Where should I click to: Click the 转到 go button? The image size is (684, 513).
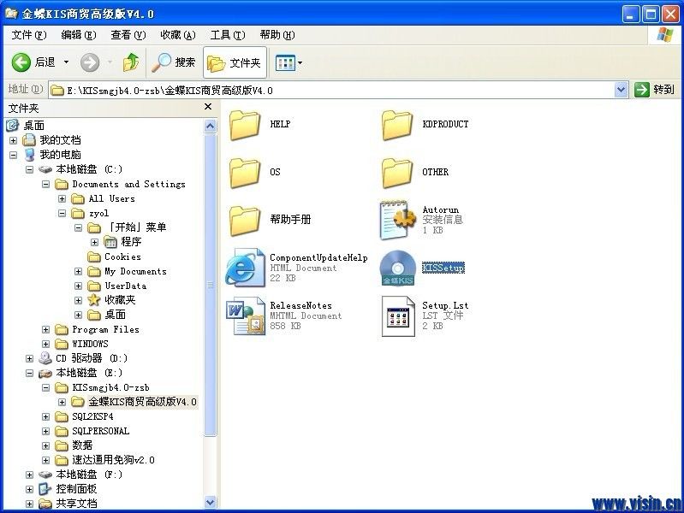click(x=655, y=90)
